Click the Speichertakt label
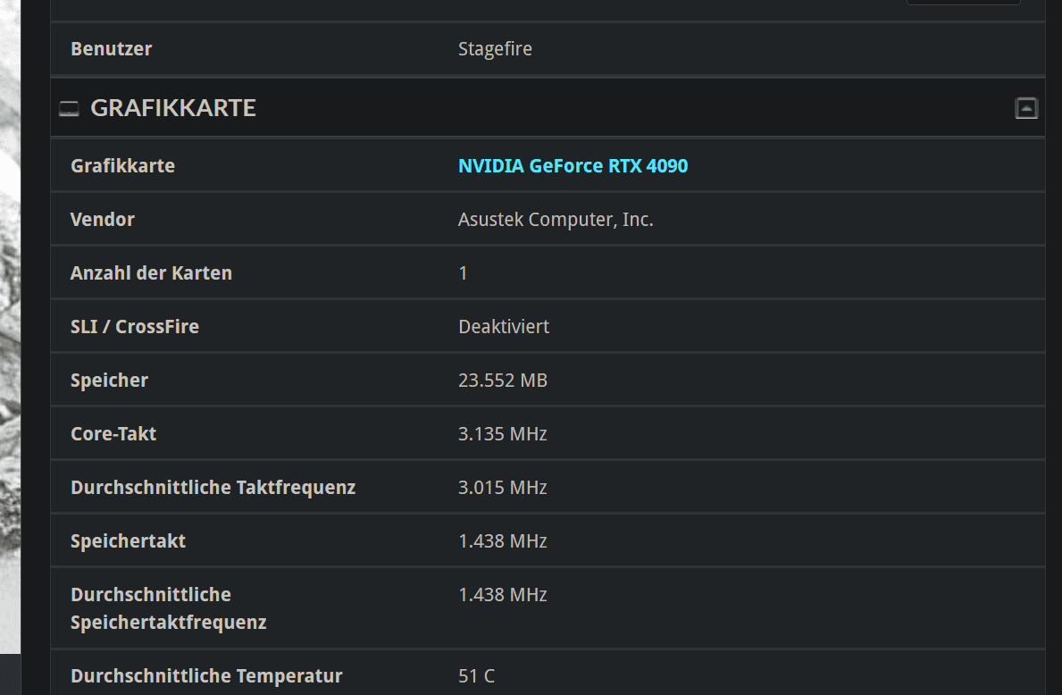The height and width of the screenshot is (695, 1062). (x=128, y=541)
